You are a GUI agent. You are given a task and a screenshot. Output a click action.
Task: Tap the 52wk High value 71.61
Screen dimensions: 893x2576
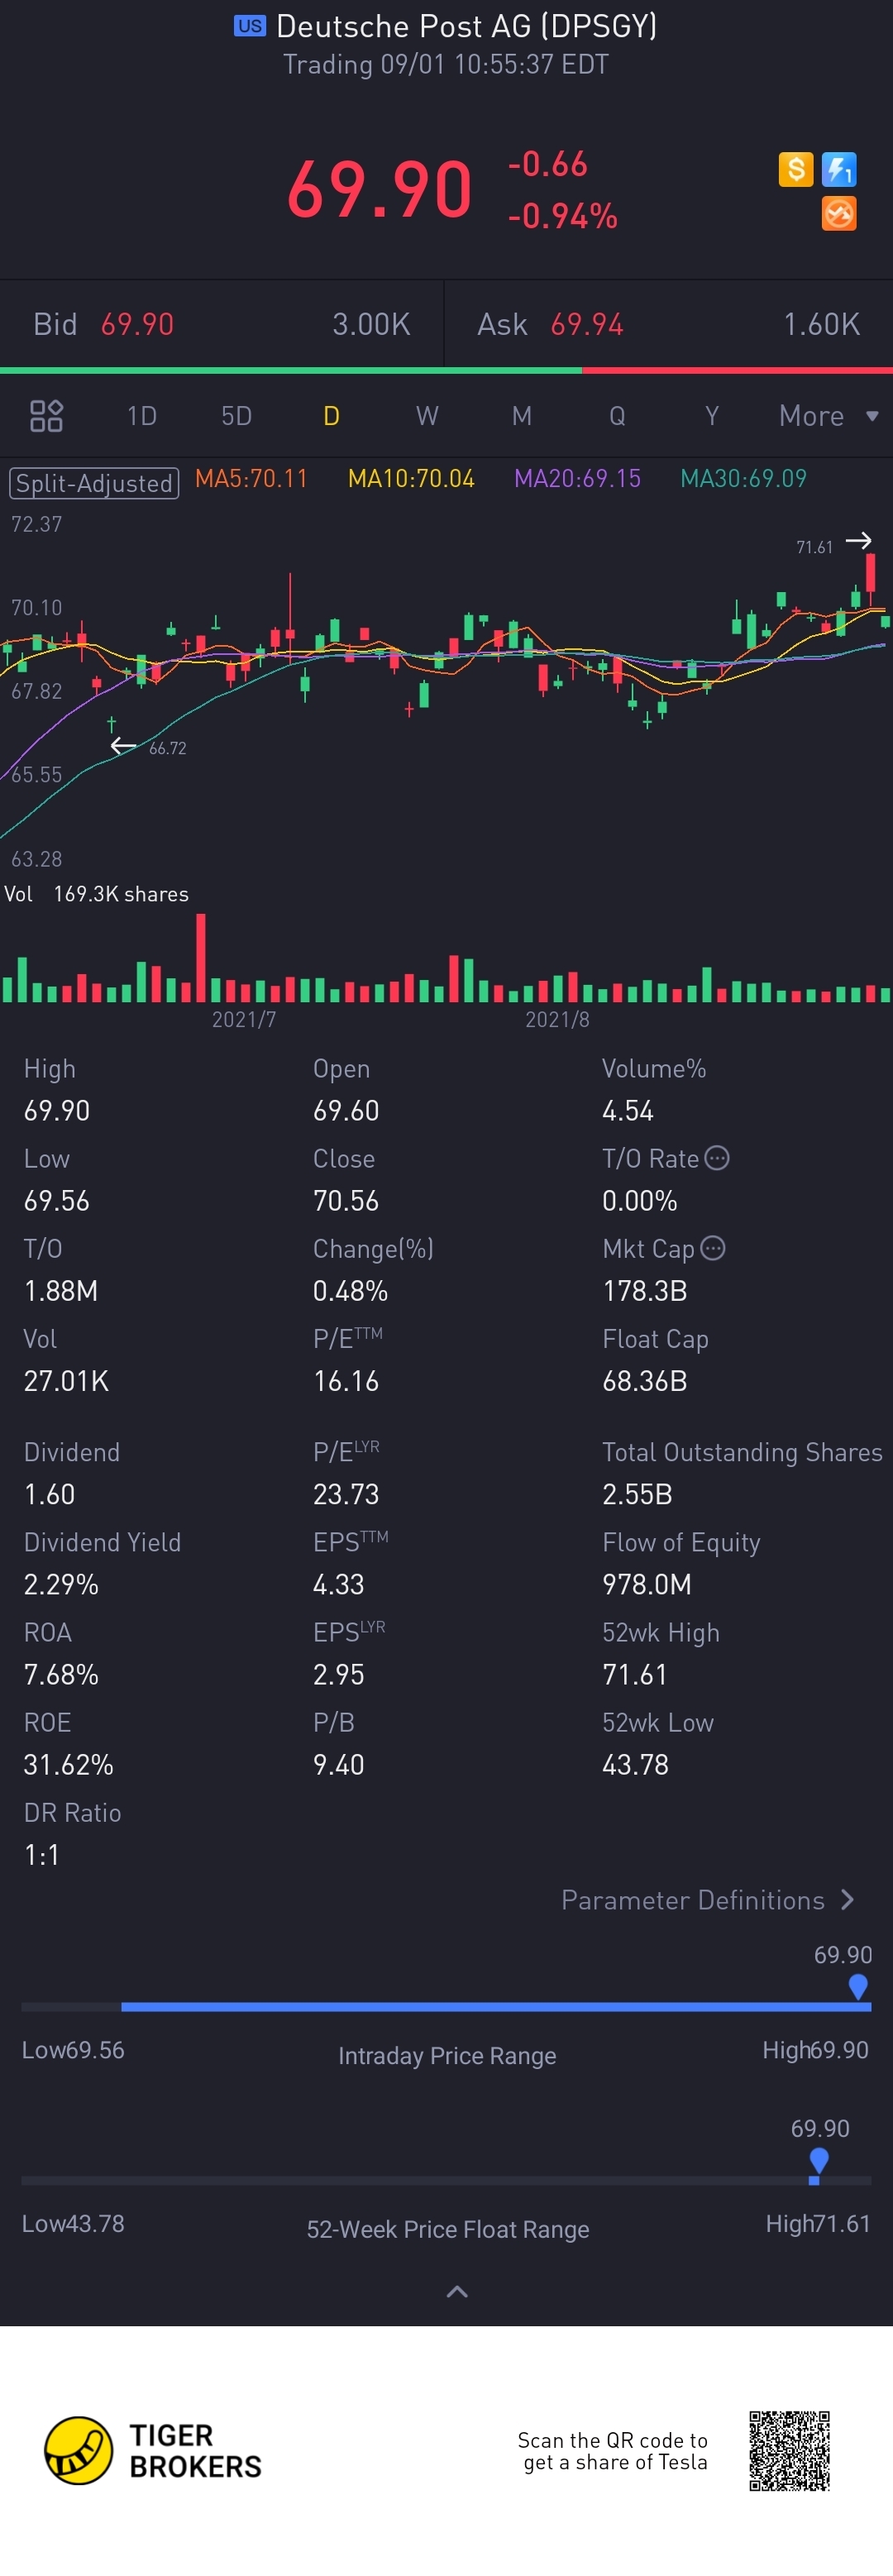point(634,1674)
